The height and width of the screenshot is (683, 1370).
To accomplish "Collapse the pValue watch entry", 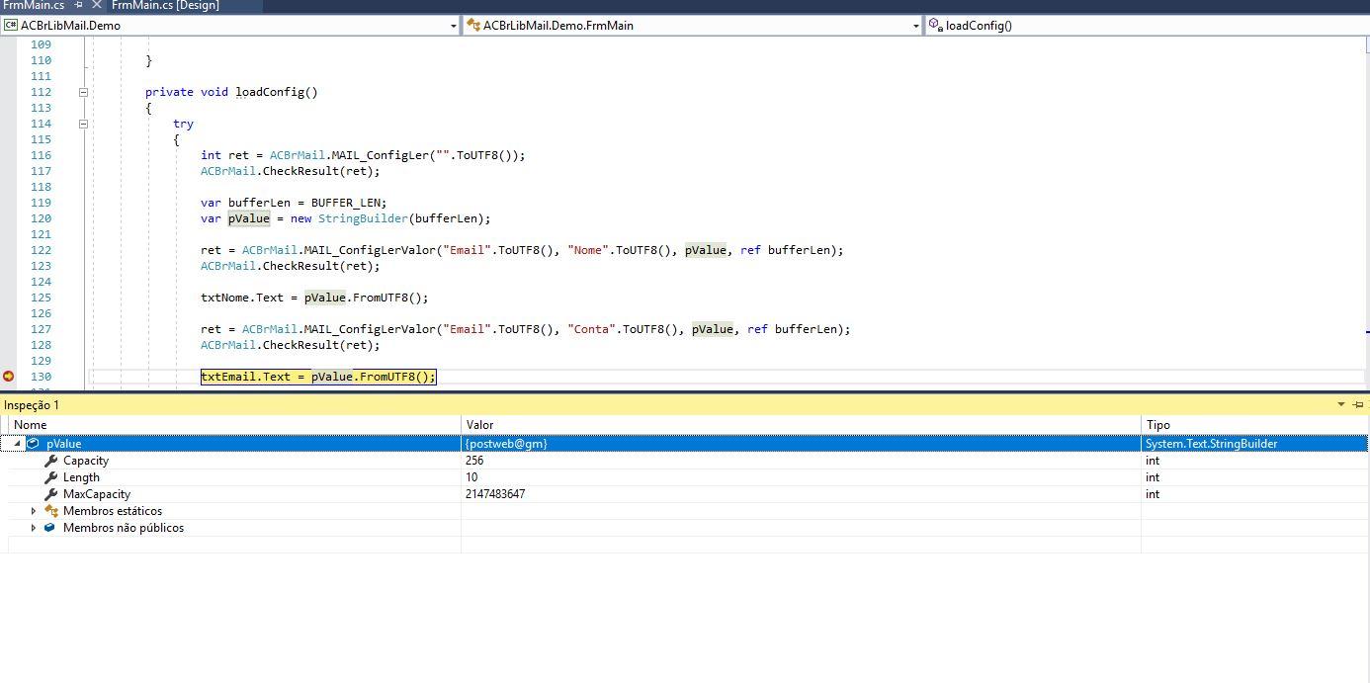I will tap(17, 444).
